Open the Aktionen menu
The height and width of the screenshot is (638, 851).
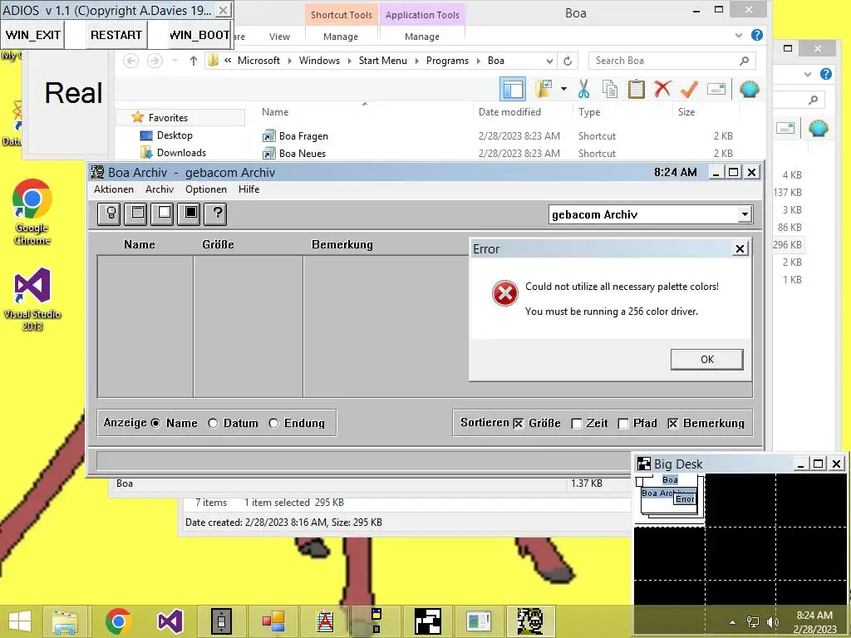tap(113, 189)
